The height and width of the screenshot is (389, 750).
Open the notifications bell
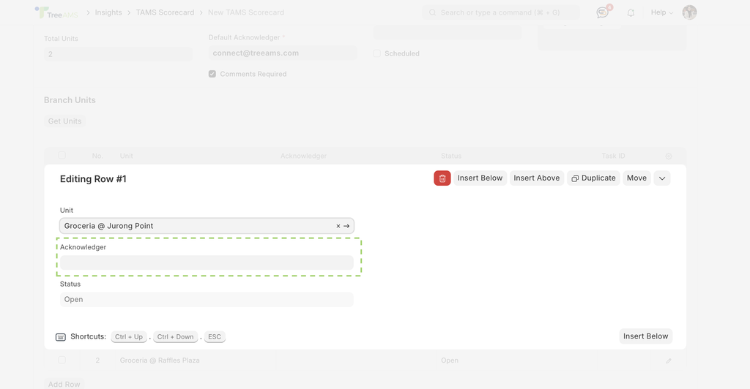coord(631,13)
